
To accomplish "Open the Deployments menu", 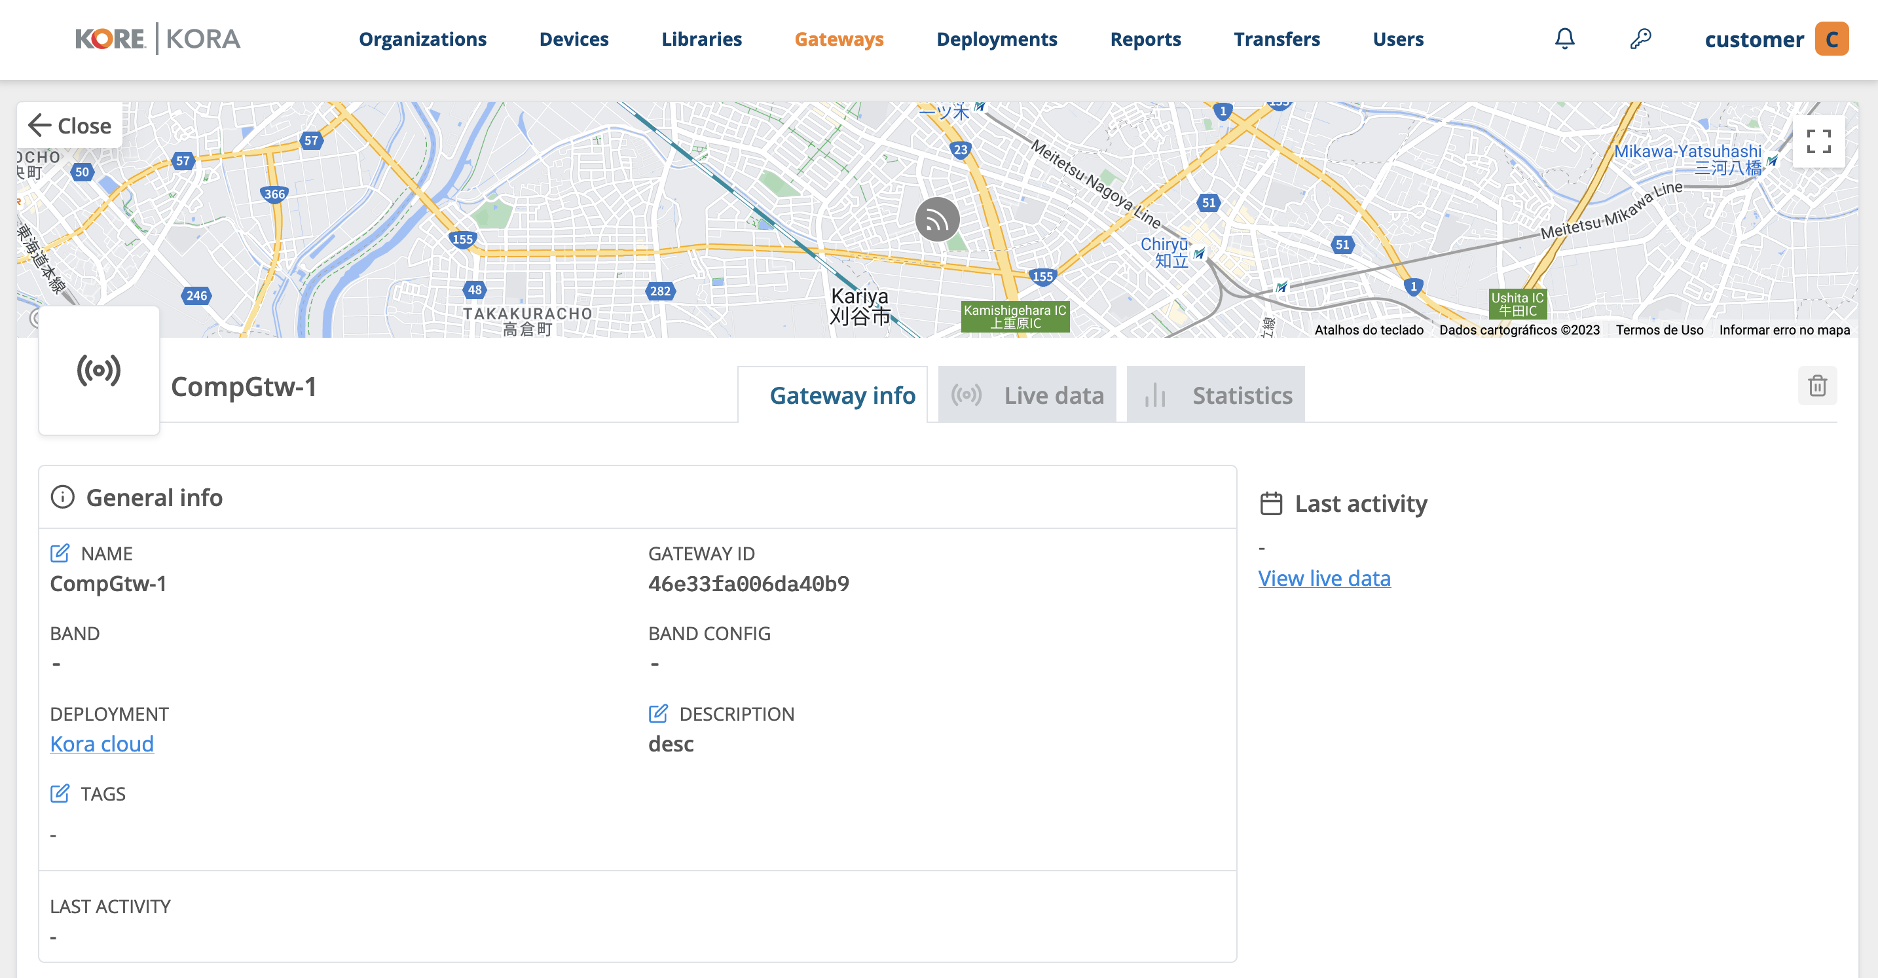I will tap(997, 39).
